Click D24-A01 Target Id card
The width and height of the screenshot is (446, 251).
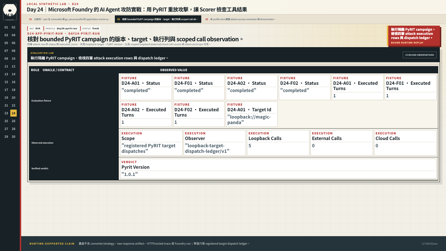click(x=252, y=114)
